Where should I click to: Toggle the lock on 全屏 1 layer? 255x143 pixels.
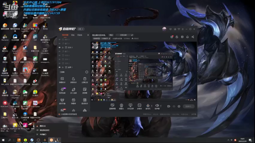click(x=63, y=67)
